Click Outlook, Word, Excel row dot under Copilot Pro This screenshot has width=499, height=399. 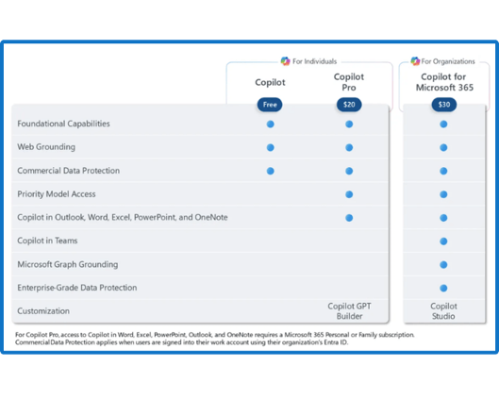tap(349, 218)
